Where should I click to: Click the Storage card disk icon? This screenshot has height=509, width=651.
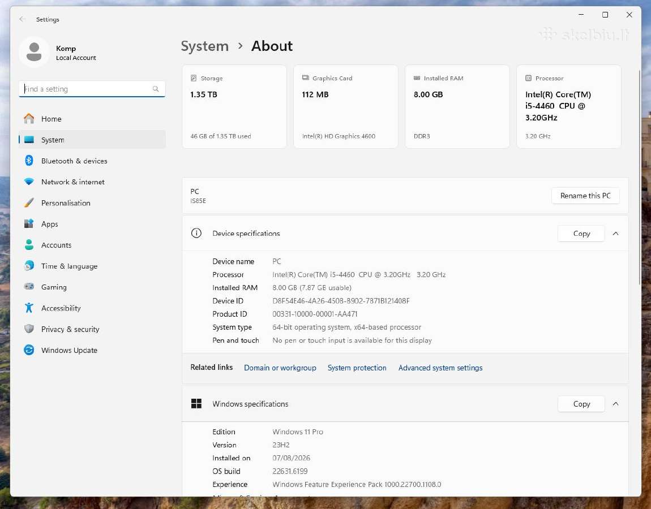click(194, 78)
